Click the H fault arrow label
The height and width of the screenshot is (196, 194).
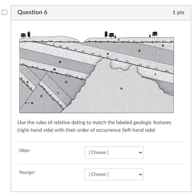(x=32, y=103)
